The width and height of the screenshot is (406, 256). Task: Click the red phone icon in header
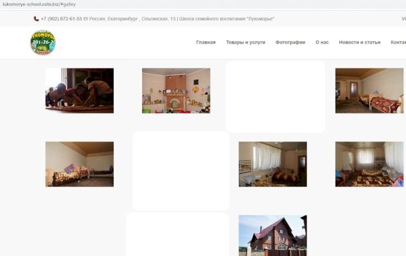pyautogui.click(x=36, y=19)
